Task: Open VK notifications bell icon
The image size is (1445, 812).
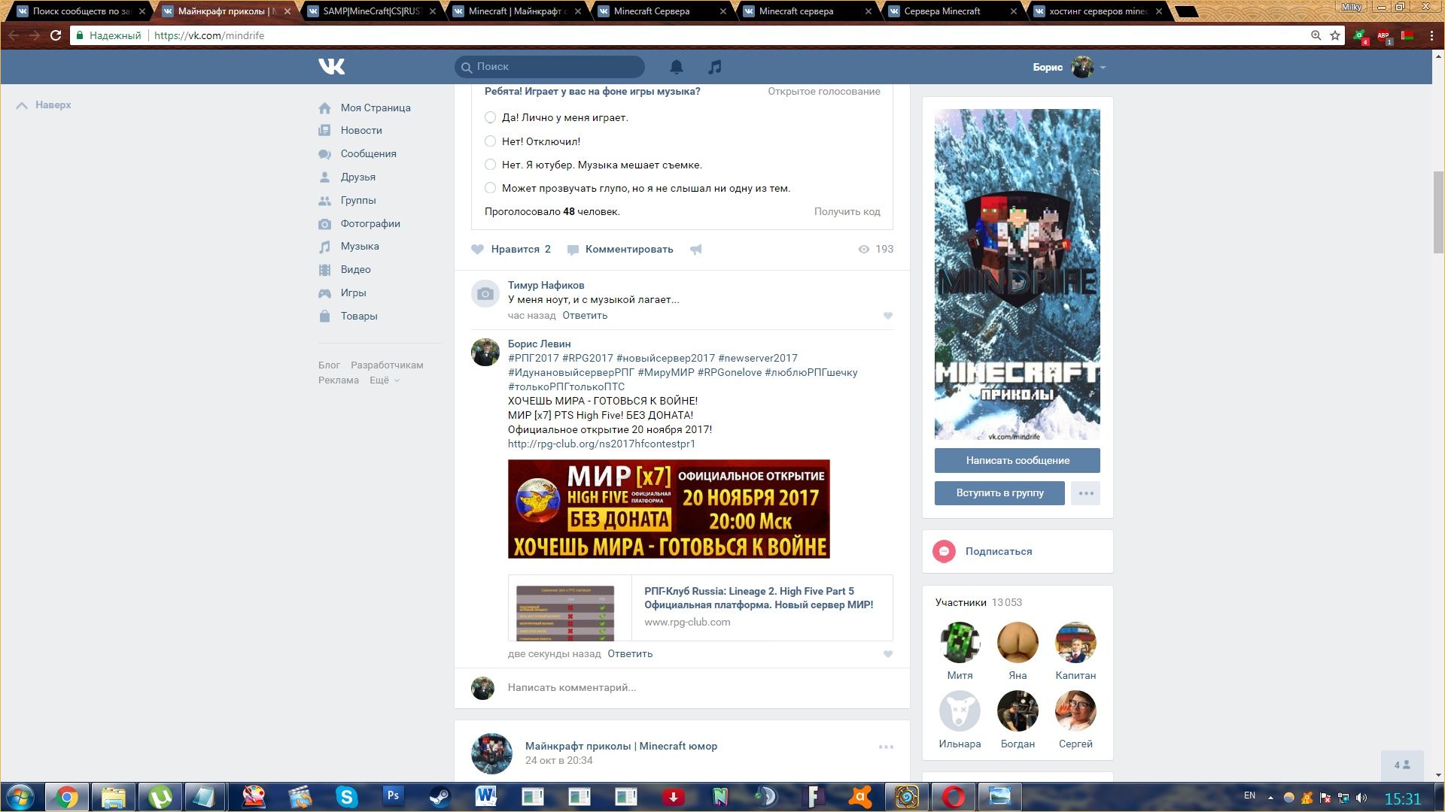Action: coord(676,67)
